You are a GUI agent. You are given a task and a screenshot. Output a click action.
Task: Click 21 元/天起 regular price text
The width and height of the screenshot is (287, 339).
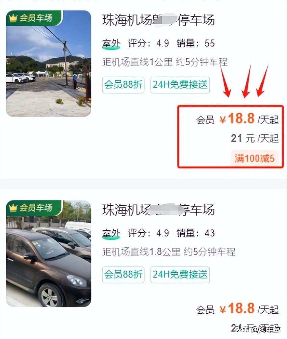[x=255, y=138]
